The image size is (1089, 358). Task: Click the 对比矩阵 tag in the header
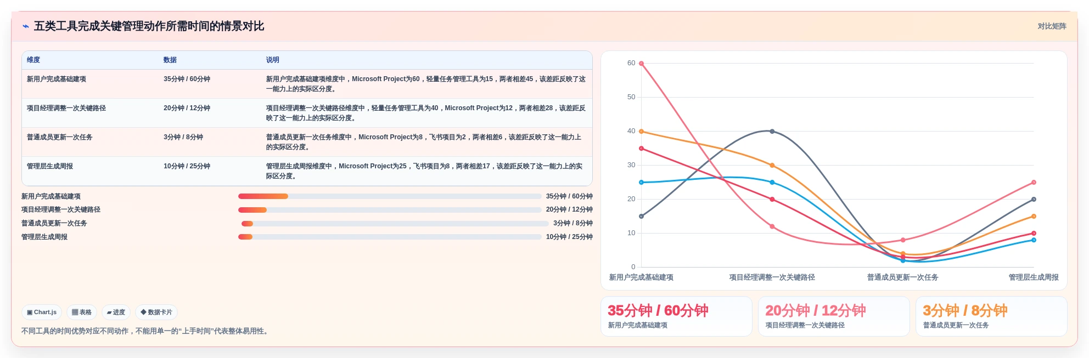click(x=1052, y=26)
